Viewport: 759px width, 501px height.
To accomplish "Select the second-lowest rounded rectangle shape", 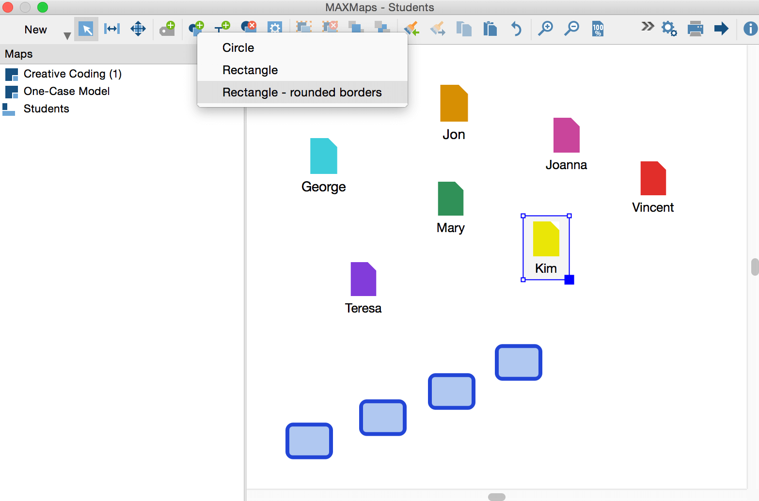I will tap(383, 418).
